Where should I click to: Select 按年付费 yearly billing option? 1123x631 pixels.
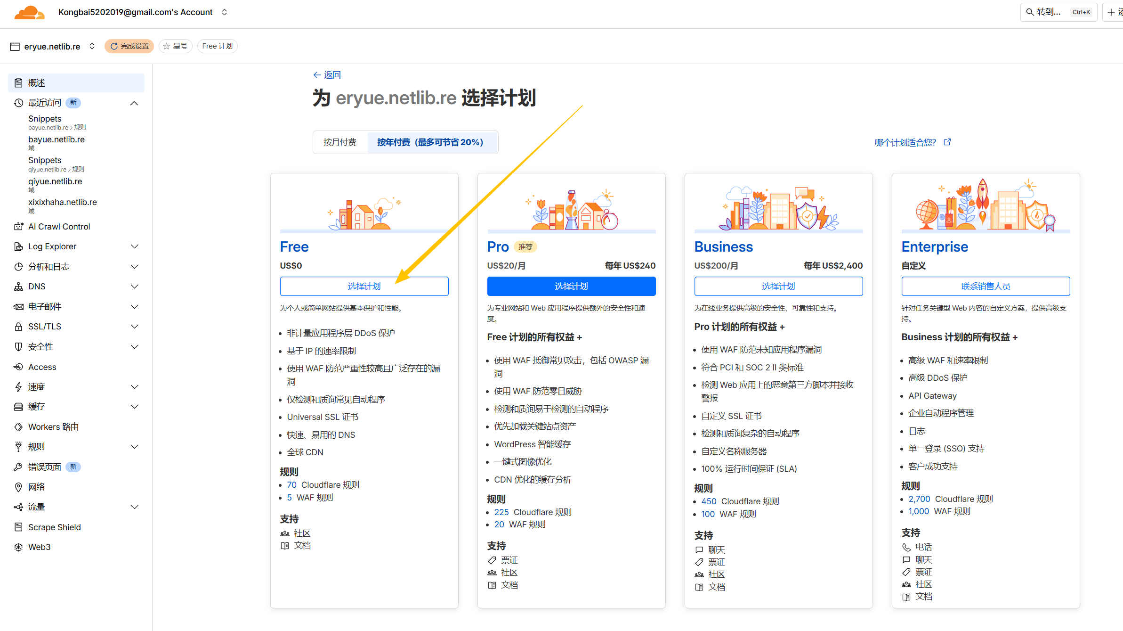(x=430, y=142)
